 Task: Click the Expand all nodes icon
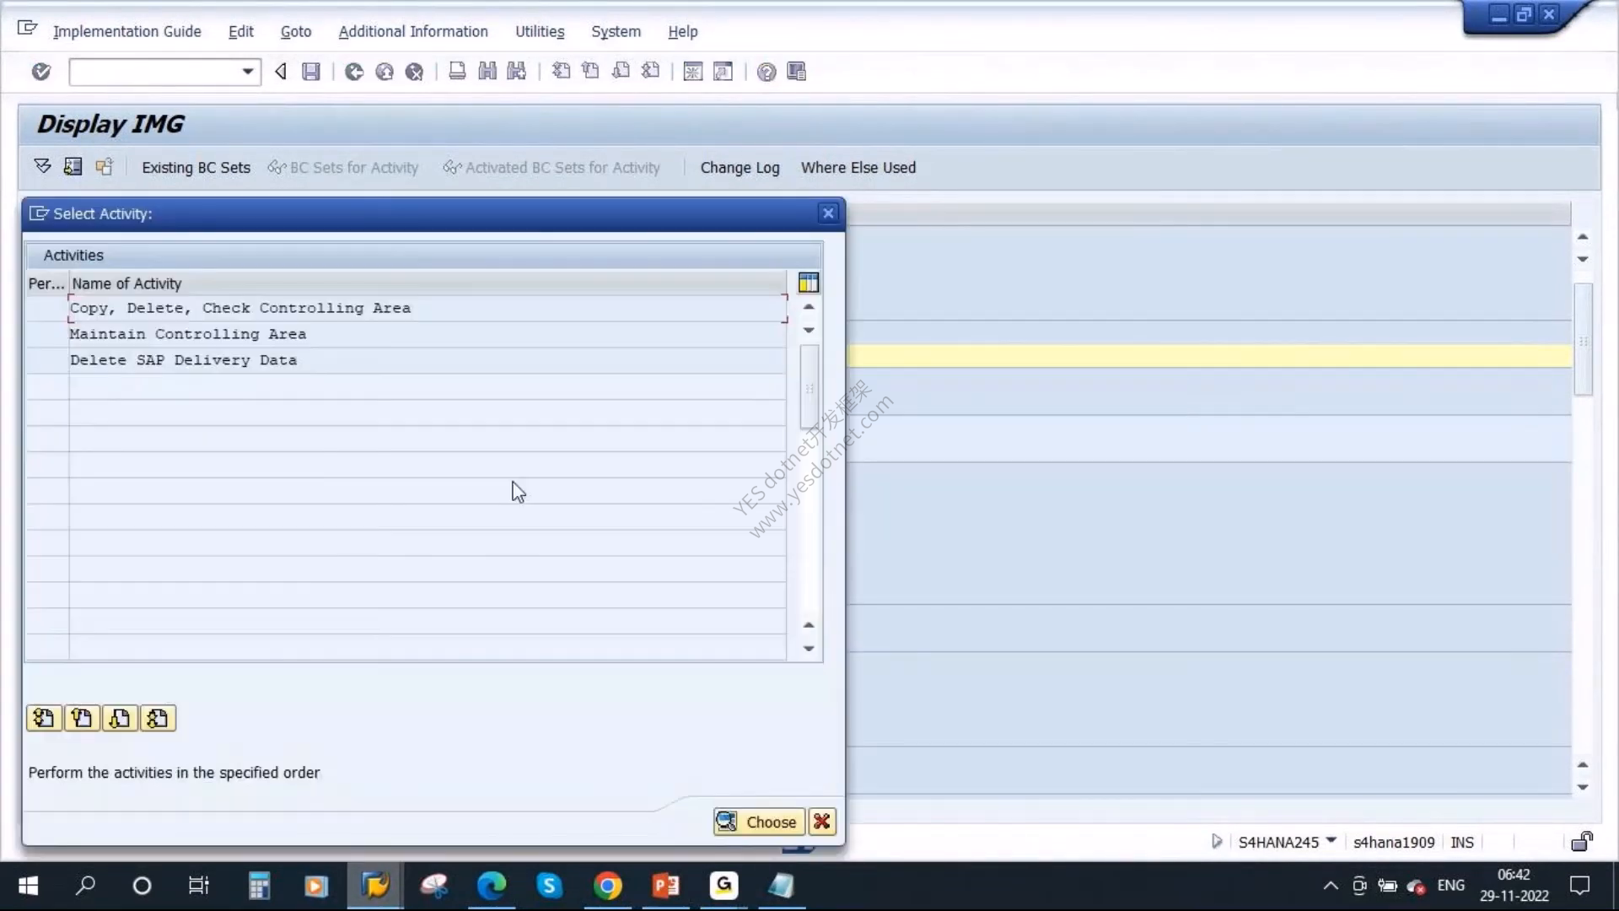point(42,166)
